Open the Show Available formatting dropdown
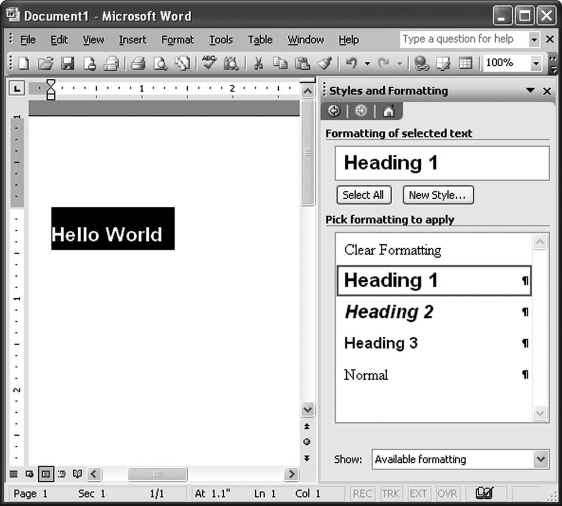The image size is (562, 506). [x=541, y=459]
